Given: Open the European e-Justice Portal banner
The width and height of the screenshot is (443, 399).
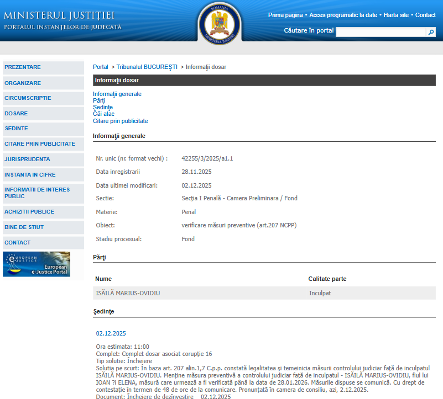Looking at the screenshot, I should click(37, 264).
